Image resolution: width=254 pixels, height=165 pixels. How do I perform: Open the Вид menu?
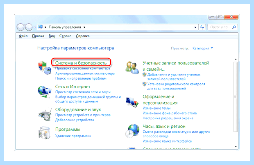(x=52, y=36)
